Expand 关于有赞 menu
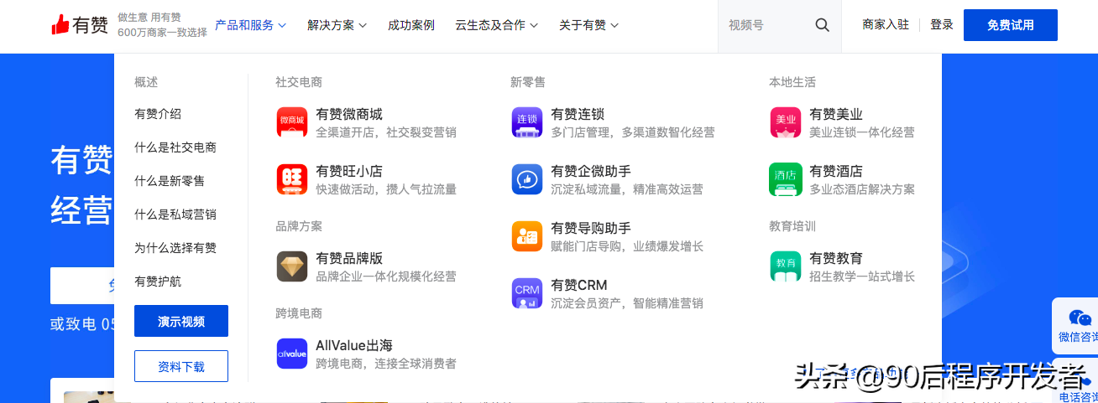 [x=589, y=25]
